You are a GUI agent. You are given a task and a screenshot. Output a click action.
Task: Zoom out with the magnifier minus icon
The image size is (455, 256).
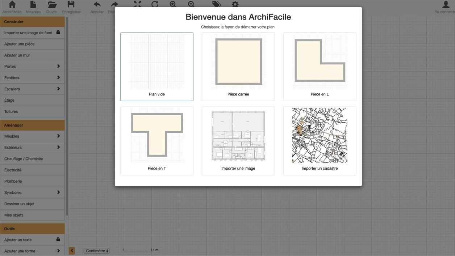click(x=191, y=4)
